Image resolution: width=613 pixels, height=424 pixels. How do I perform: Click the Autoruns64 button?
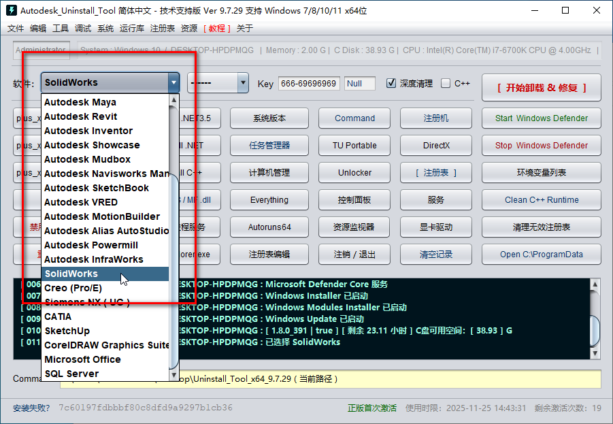[269, 227]
